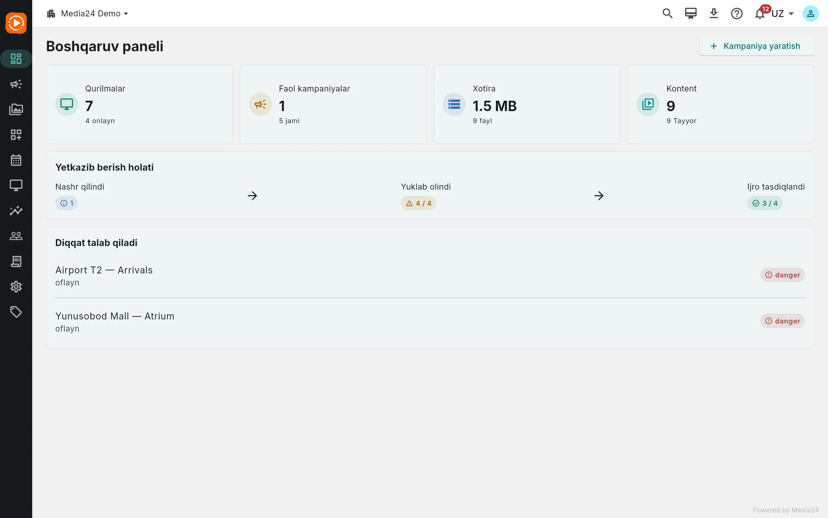Click the Qurilmalar monitor icon
The height and width of the screenshot is (518, 828).
pyautogui.click(x=67, y=104)
